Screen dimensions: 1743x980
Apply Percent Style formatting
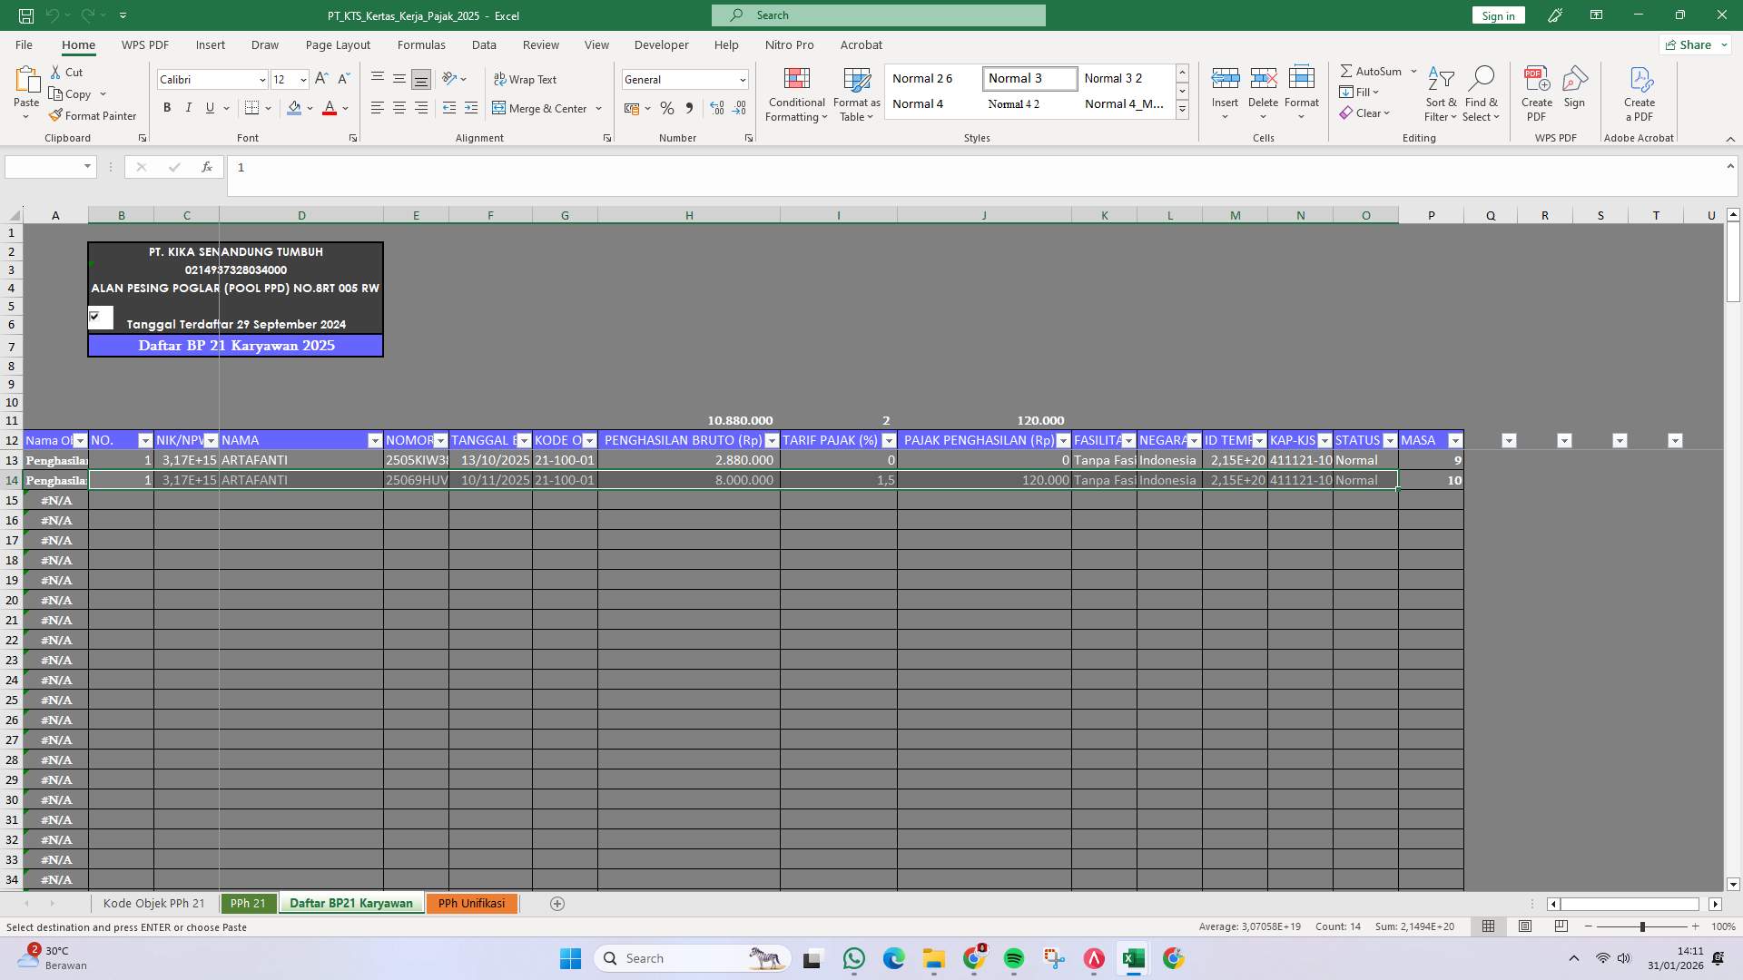pyautogui.click(x=667, y=108)
